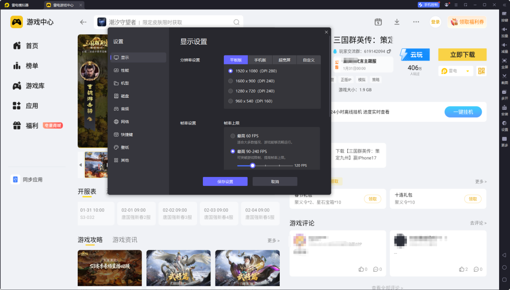Switch to the 手机版 resolution tab
Image resolution: width=510 pixels, height=290 pixels.
click(x=260, y=60)
